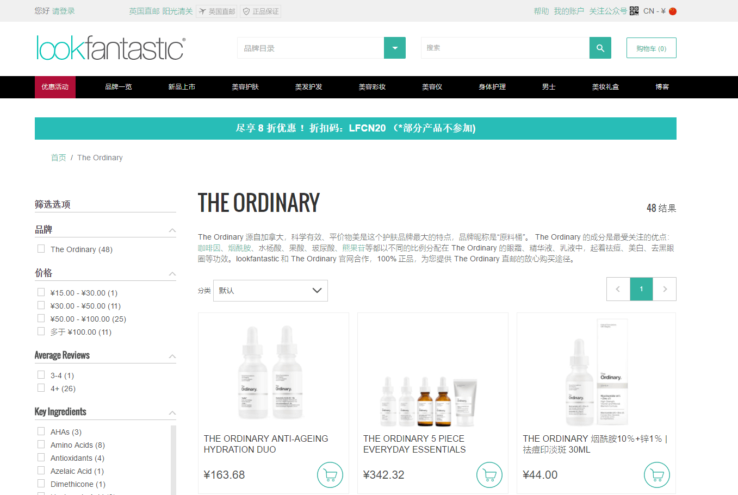Click THE ORDINARY 5 PIECE EVERYDAY ESSENTIALS title
Image resolution: width=738 pixels, height=495 pixels.
point(414,444)
